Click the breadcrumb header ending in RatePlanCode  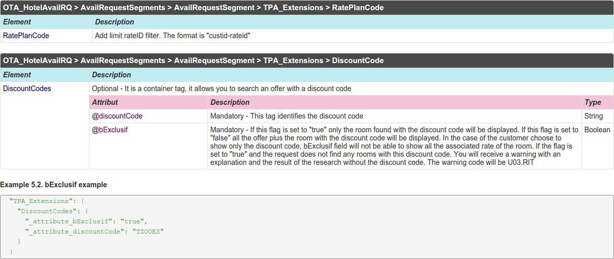193,8
